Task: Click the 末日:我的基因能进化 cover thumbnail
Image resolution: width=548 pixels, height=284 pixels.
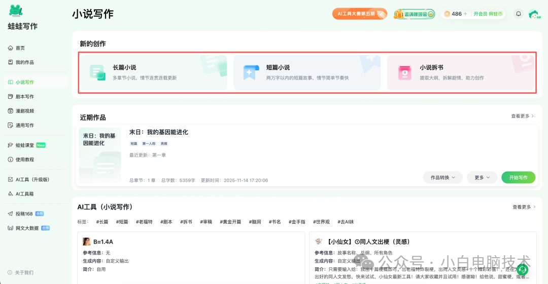Action: point(100,155)
